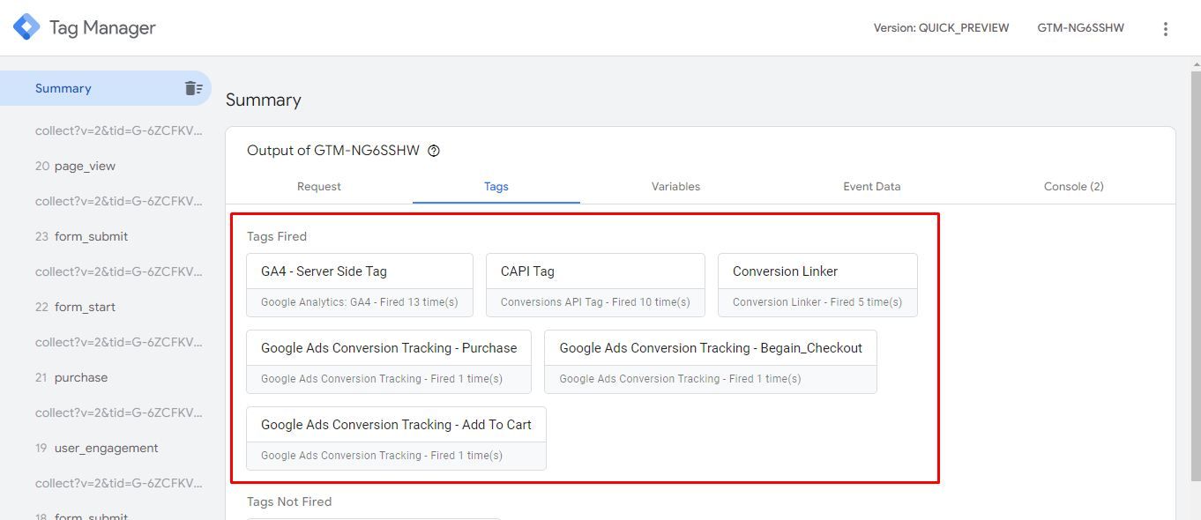Screen dimensions: 1201x520
Task: Open Google Ads Conversion Tracking - Add To Cart tag
Action: [x=396, y=439]
